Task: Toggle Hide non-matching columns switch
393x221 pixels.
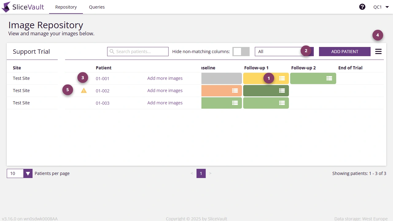Action: [241, 51]
